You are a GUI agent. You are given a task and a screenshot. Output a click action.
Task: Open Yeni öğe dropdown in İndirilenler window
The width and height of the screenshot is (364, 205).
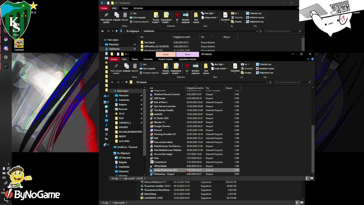click(208, 13)
